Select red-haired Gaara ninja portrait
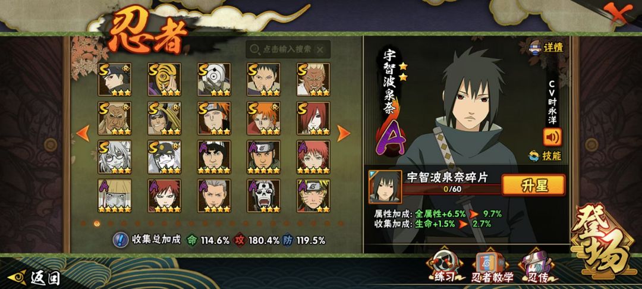Viewport: 642px width, 289px height. tap(164, 196)
